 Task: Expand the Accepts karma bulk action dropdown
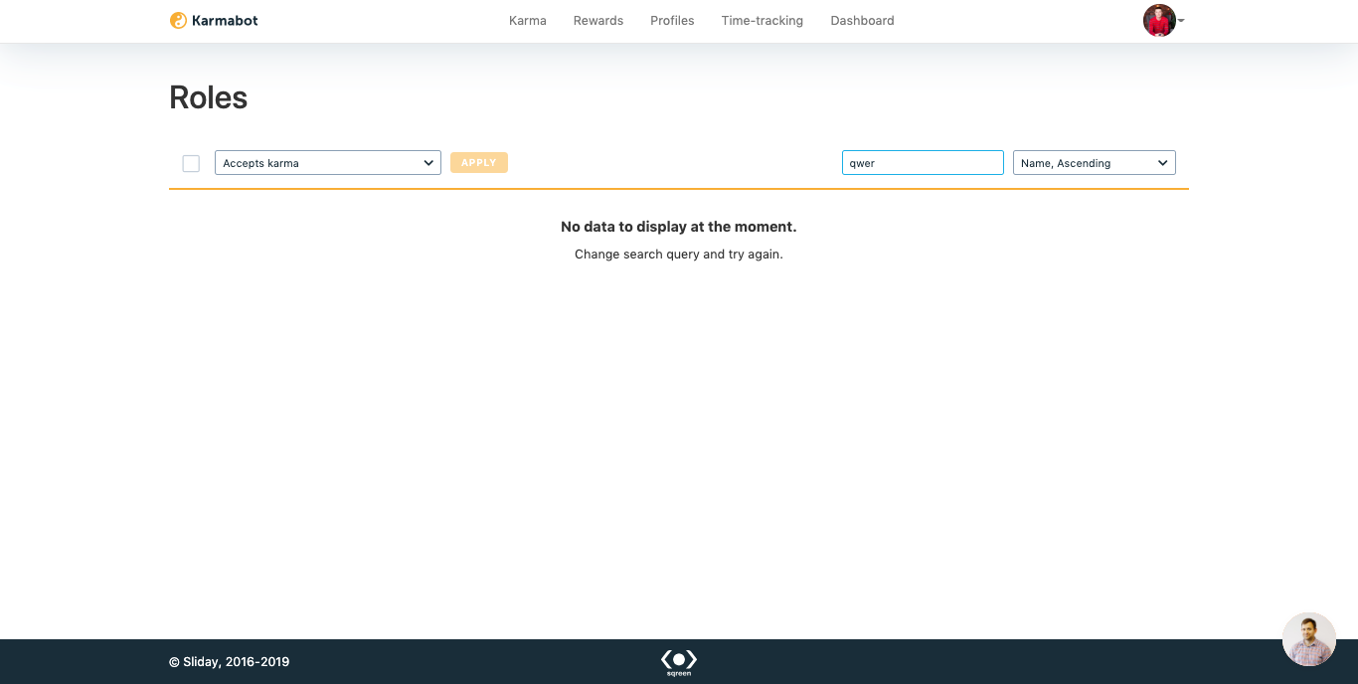coord(328,163)
